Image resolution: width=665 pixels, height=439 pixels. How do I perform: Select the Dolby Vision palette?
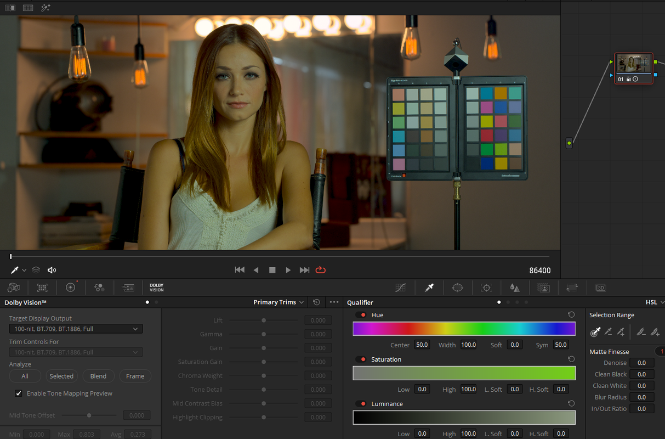coord(157,288)
